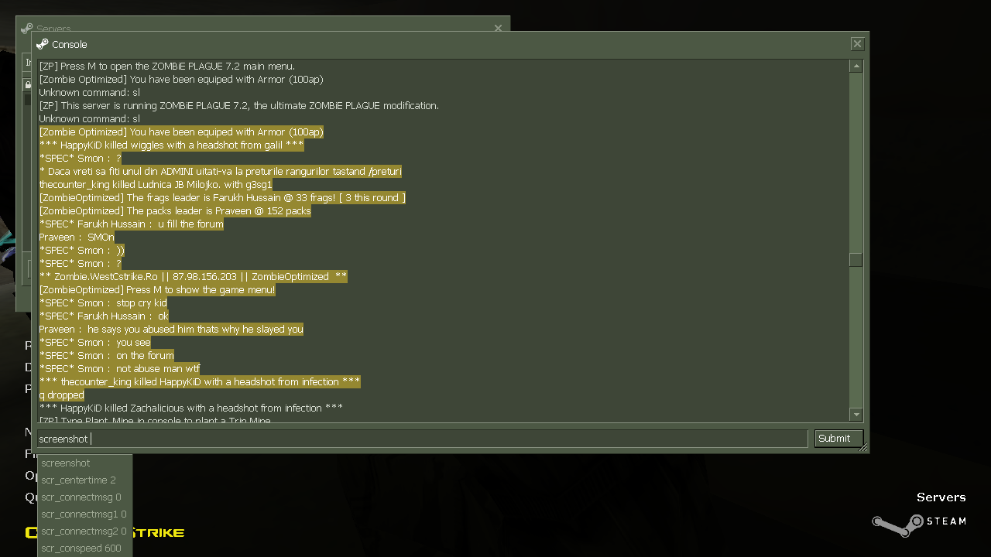This screenshot has height=557, width=991.
Task: Click the line '** Zombie.WestCstrike.Ro || 87.98.156.203'
Action: 194,277
